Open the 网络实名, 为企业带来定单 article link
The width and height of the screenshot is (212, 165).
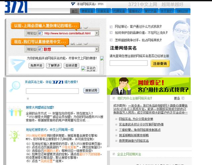point(136,119)
